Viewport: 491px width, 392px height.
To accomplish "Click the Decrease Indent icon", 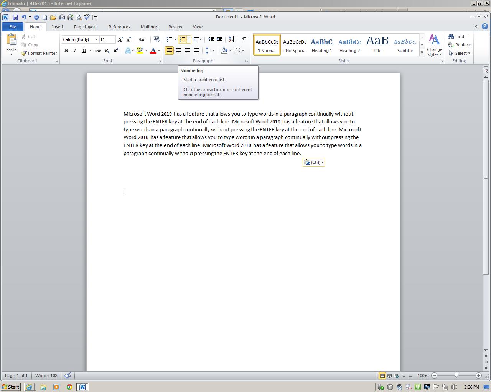I will point(211,39).
